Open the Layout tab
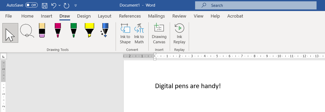 coord(105,16)
